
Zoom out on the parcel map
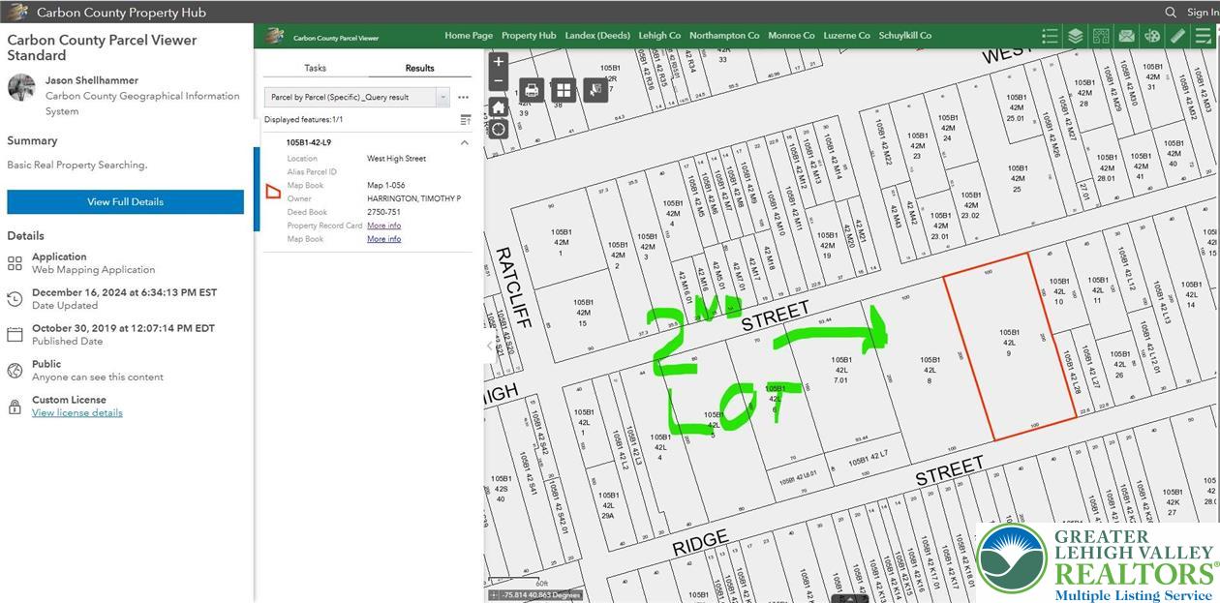pos(499,82)
